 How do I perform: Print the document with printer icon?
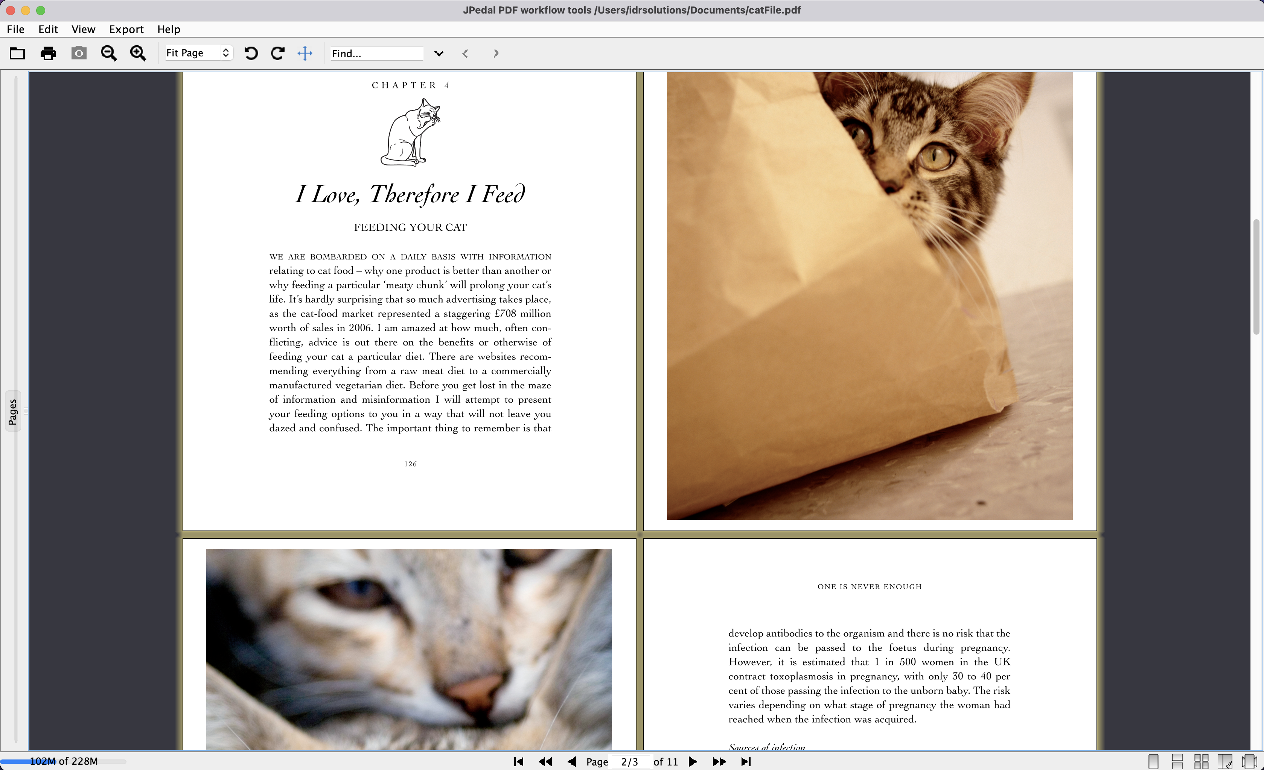point(48,53)
